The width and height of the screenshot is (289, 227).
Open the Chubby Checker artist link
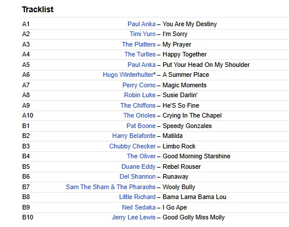132,146
